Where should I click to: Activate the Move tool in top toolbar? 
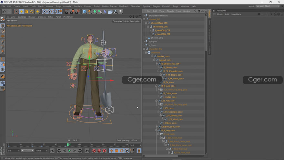tap(21, 12)
